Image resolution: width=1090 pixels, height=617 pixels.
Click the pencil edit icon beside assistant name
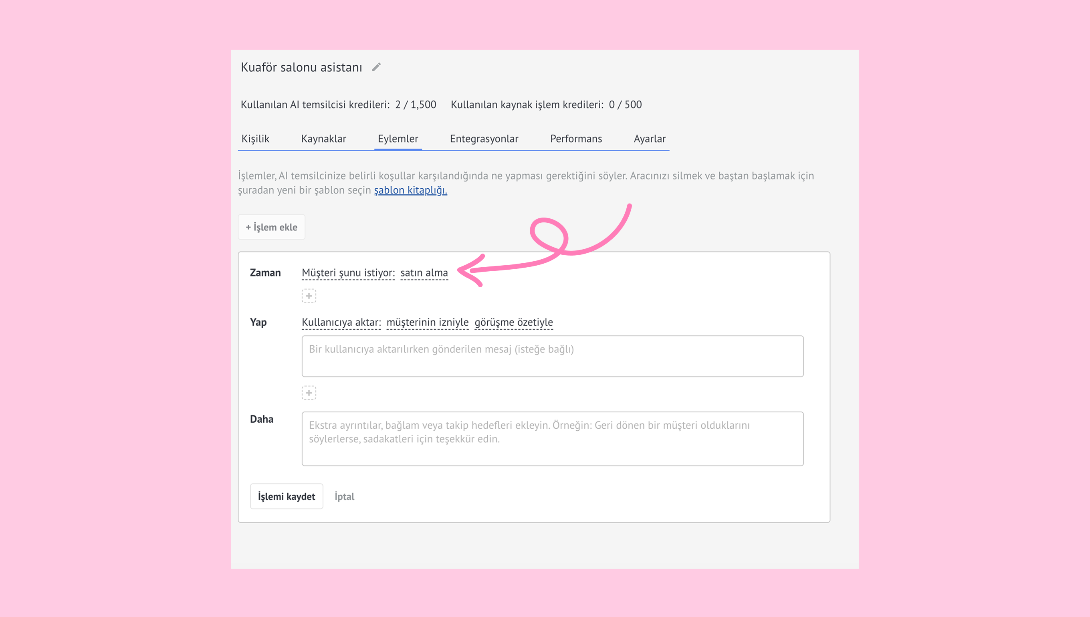click(376, 67)
